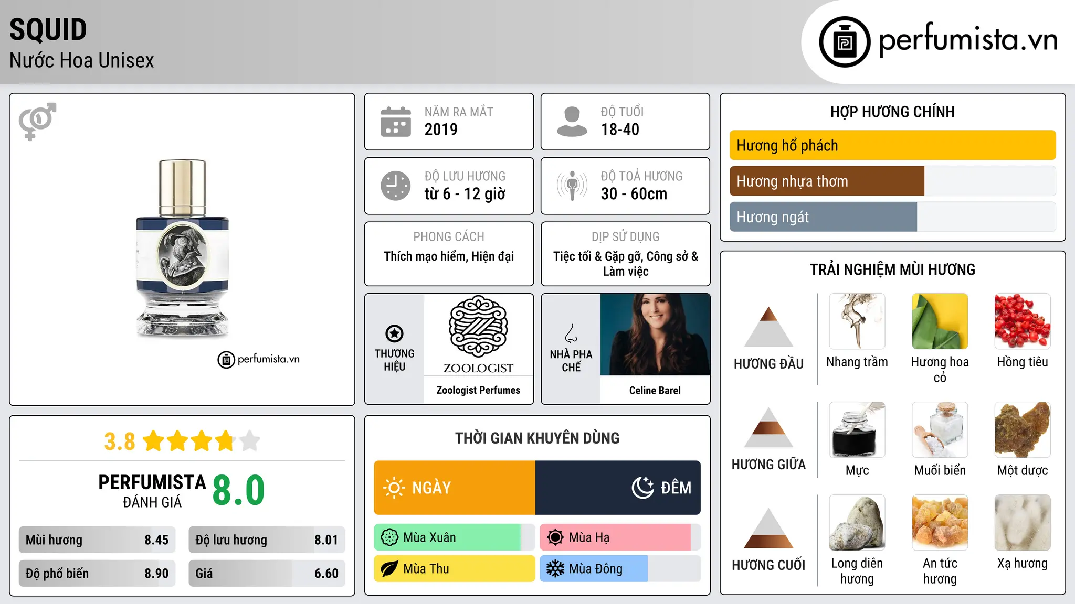
Task: Click the Hương hổ phách accord bar
Action: 893,145
